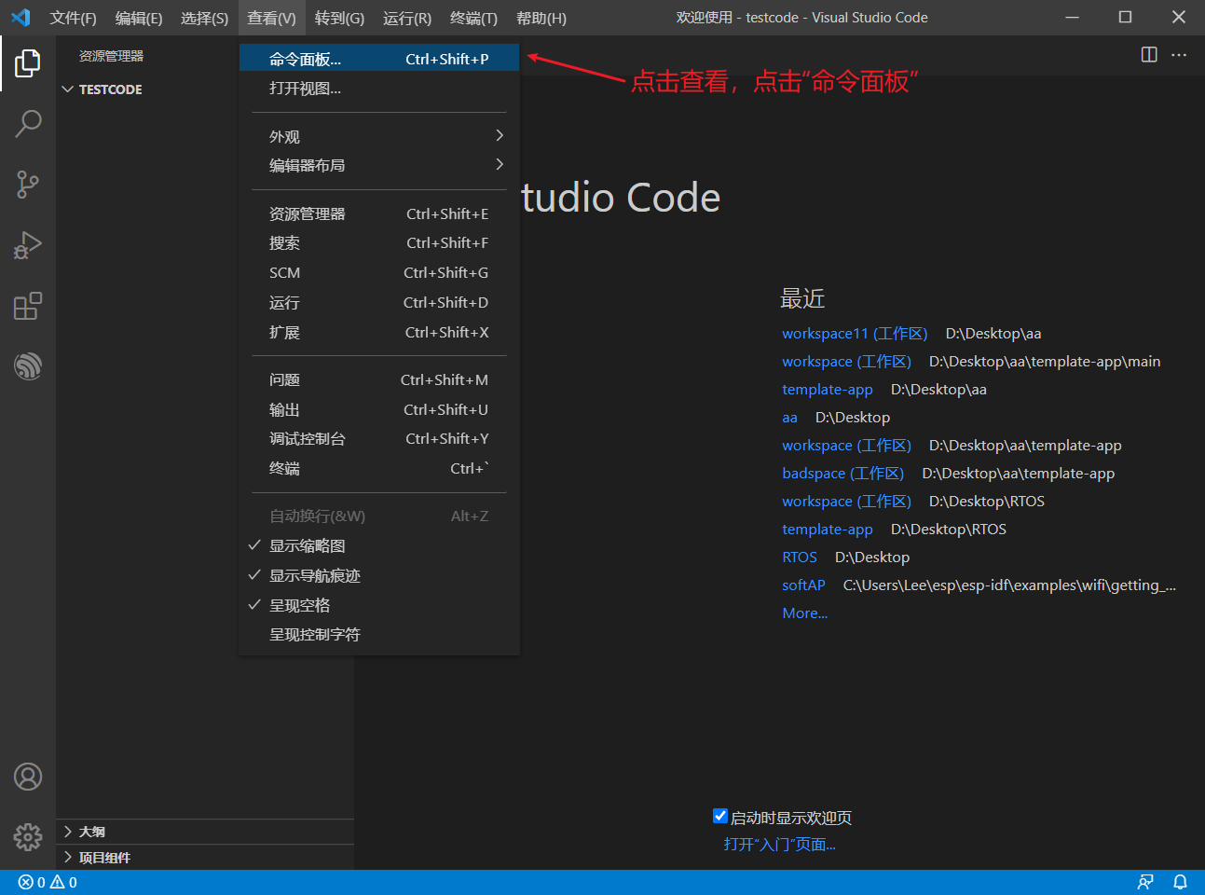Disable 显示导航痕迹 in the menu
Image resolution: width=1205 pixels, height=895 pixels.
click(311, 575)
